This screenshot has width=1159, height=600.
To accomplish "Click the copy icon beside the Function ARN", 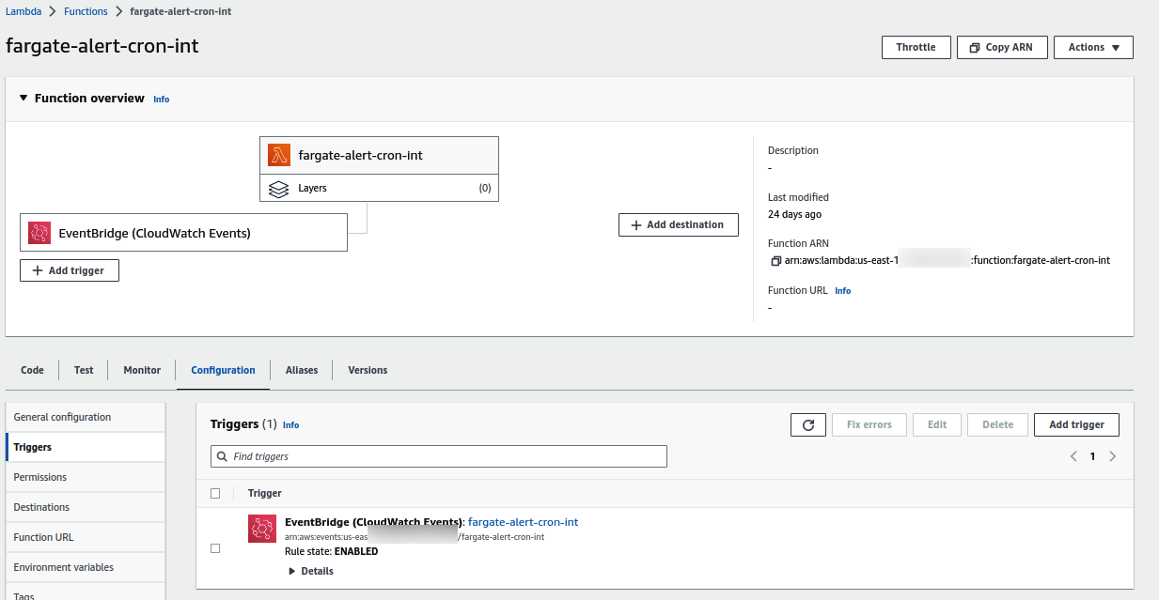I will tap(775, 260).
